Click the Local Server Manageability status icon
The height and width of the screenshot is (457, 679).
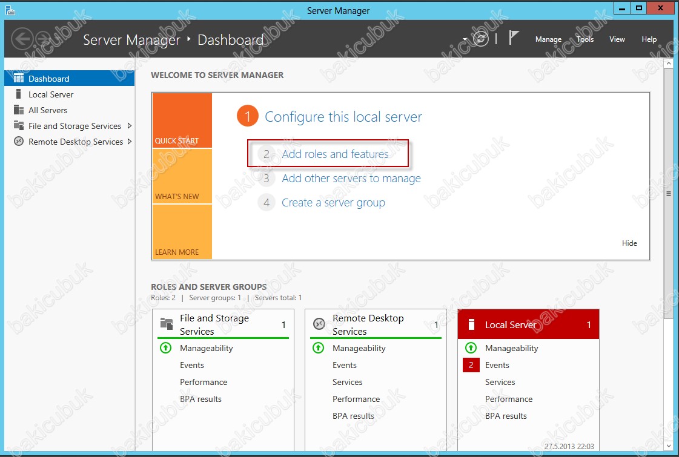[x=471, y=348]
